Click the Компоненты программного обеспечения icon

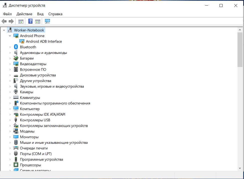click(x=16, y=103)
